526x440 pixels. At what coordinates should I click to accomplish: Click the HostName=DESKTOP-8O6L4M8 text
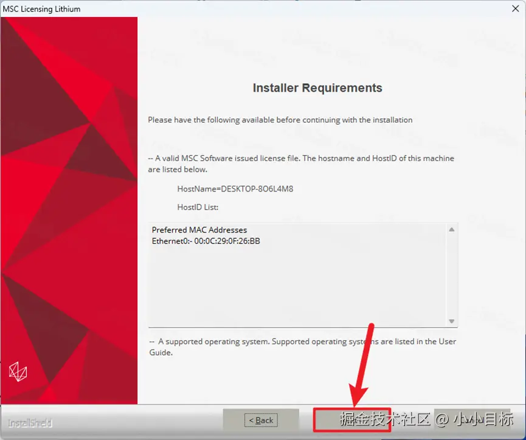pos(235,189)
